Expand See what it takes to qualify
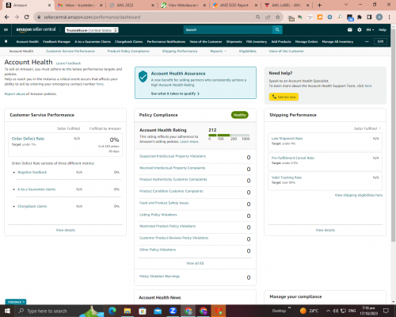Viewport: 396px width, 317px height. click(175, 94)
